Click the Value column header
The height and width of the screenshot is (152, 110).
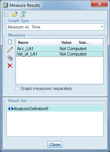tap(68, 42)
